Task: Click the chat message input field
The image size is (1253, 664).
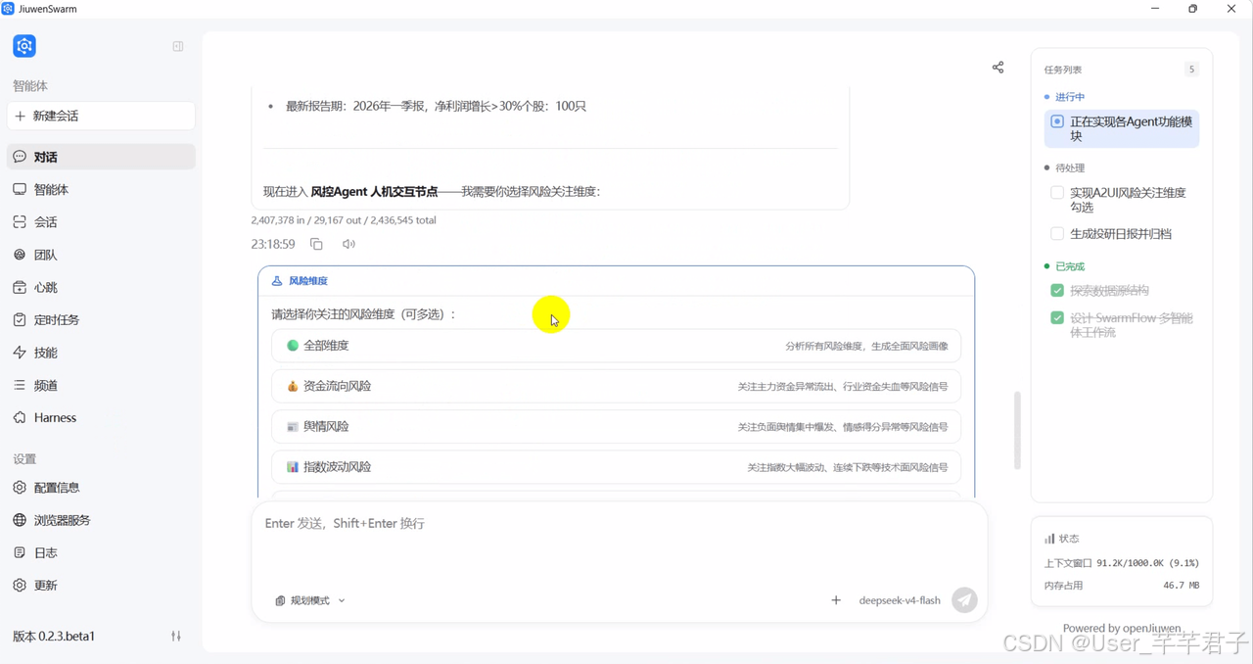Action: [619, 542]
